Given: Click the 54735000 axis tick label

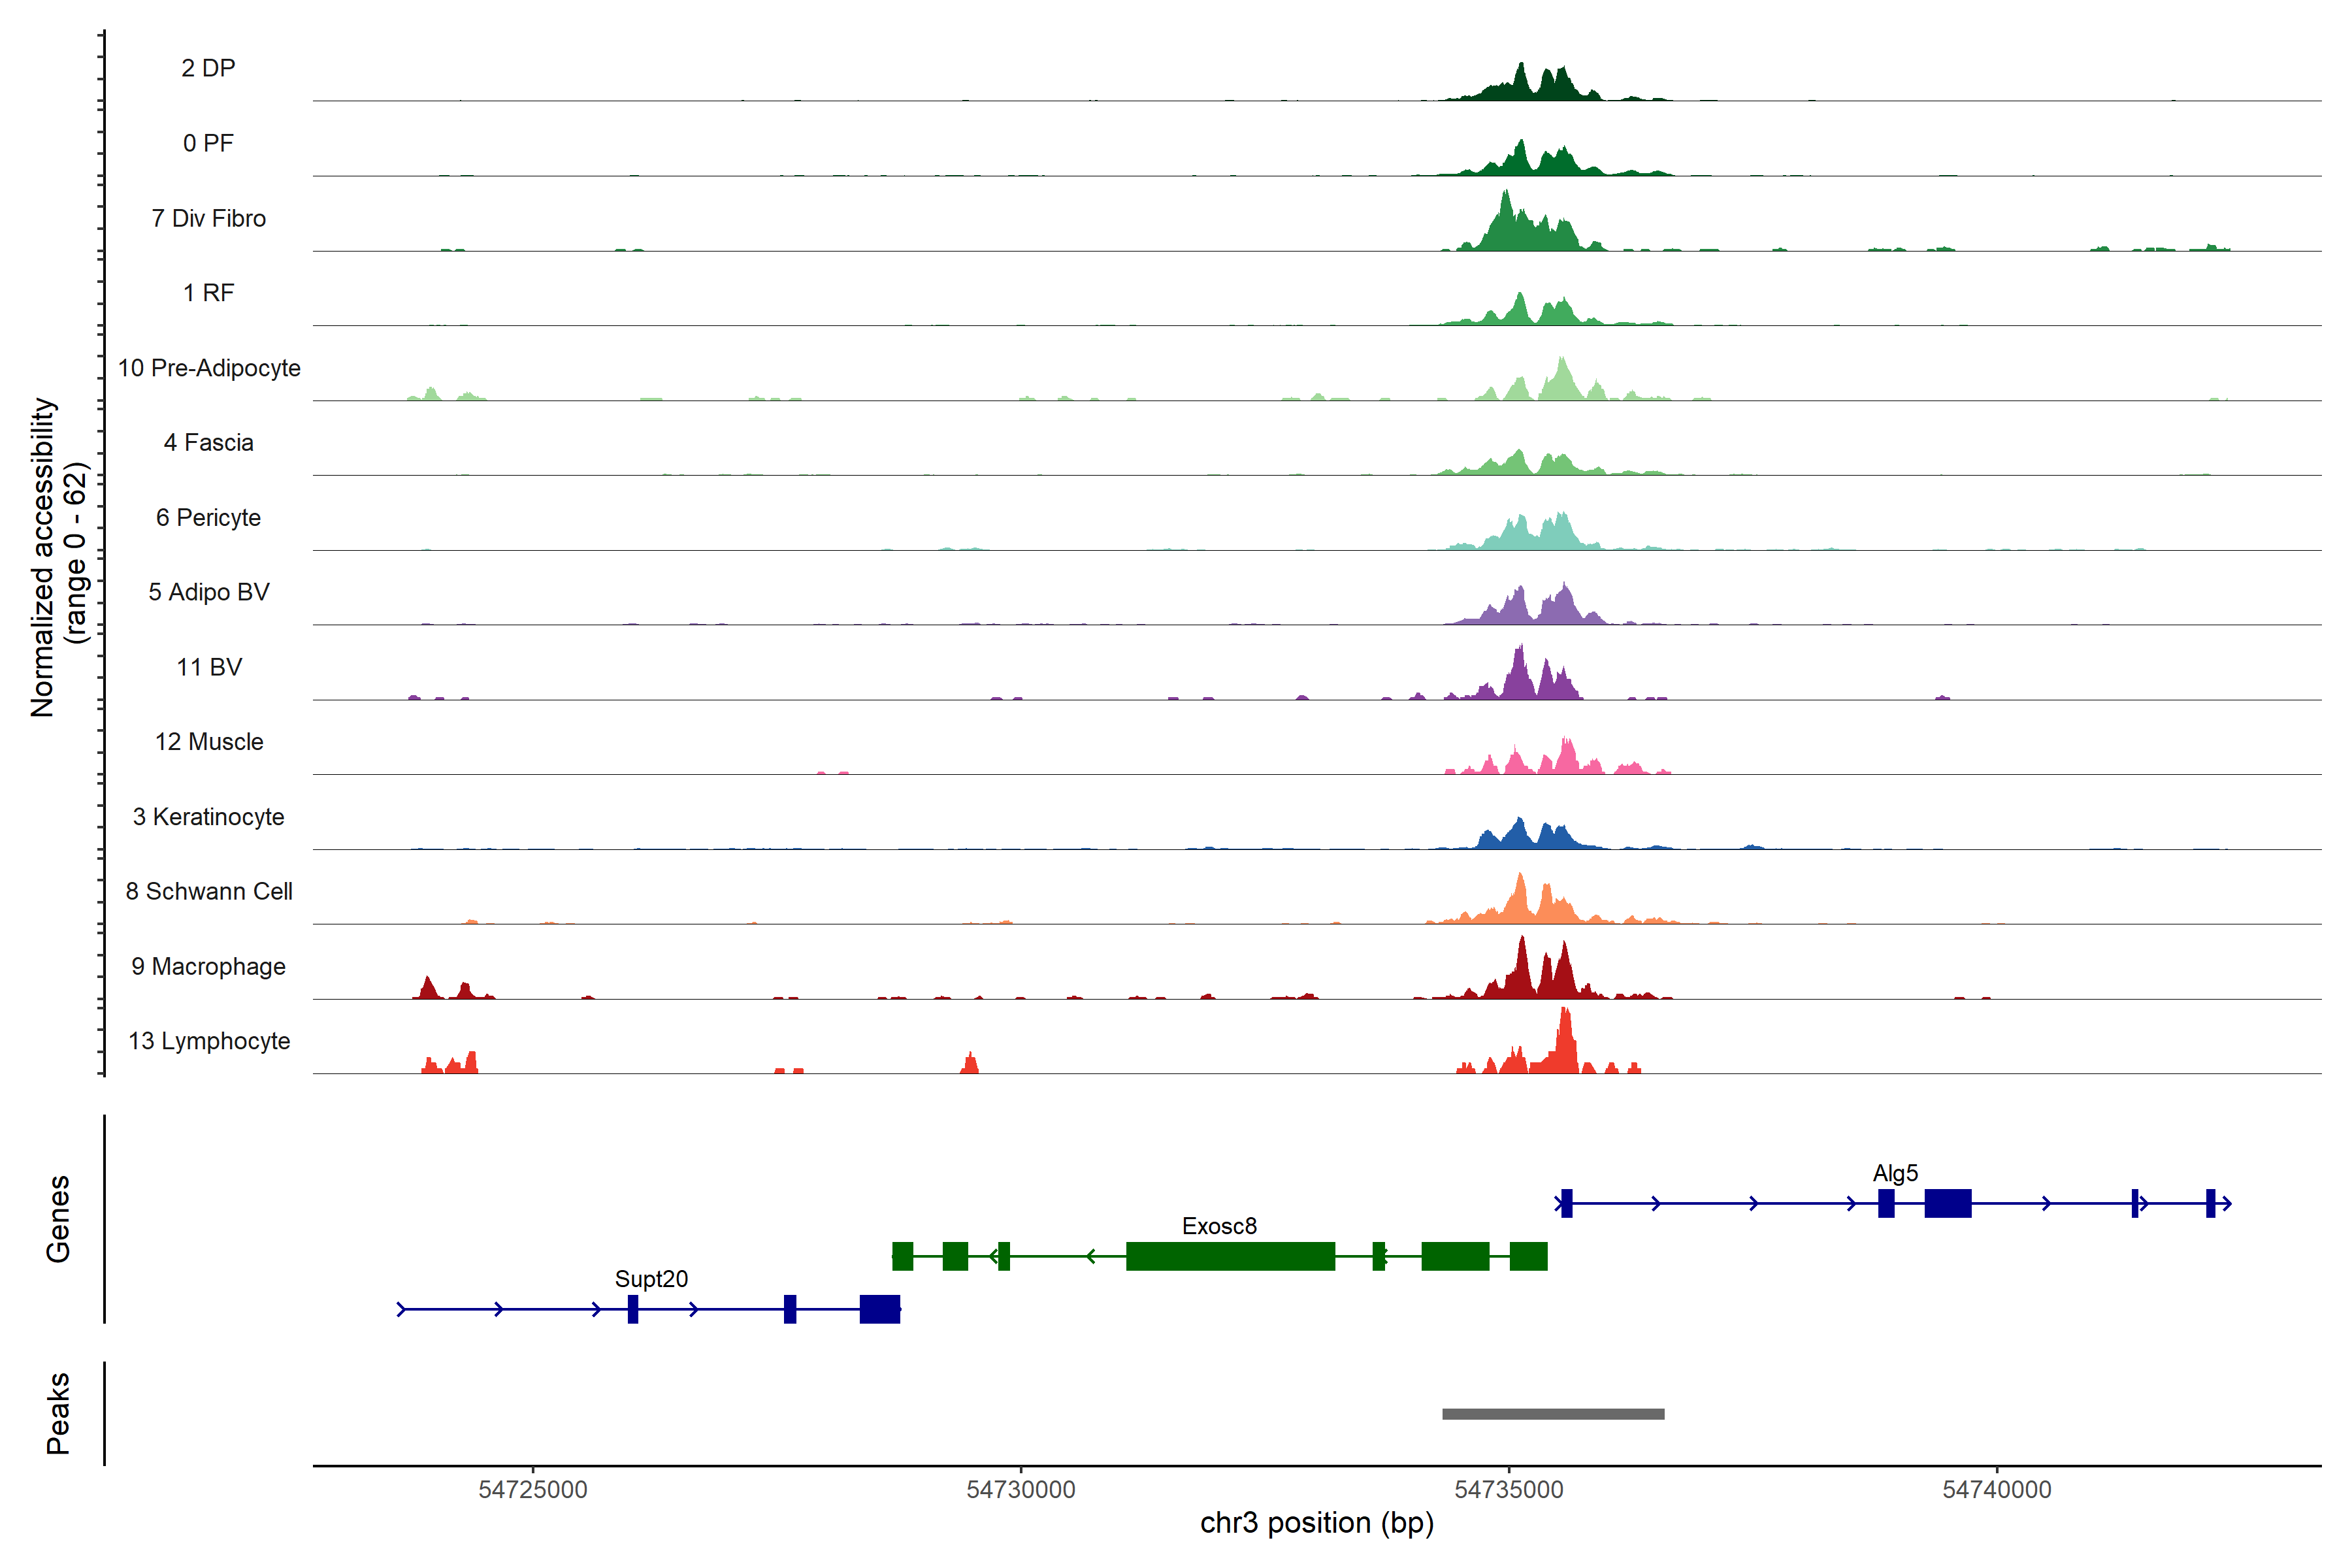Looking at the screenshot, I should point(1509,1490).
